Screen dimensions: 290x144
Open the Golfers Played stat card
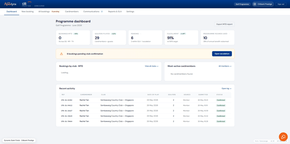click(109, 37)
